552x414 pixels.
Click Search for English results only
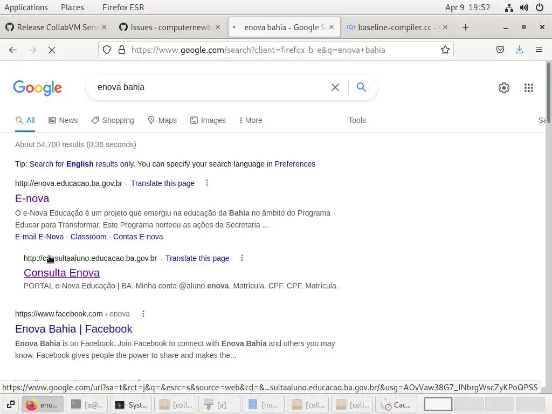click(x=82, y=164)
